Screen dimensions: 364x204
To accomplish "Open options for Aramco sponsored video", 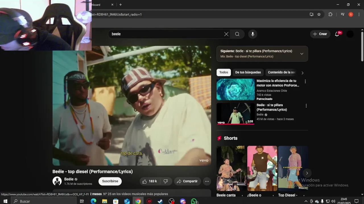I will (305, 82).
